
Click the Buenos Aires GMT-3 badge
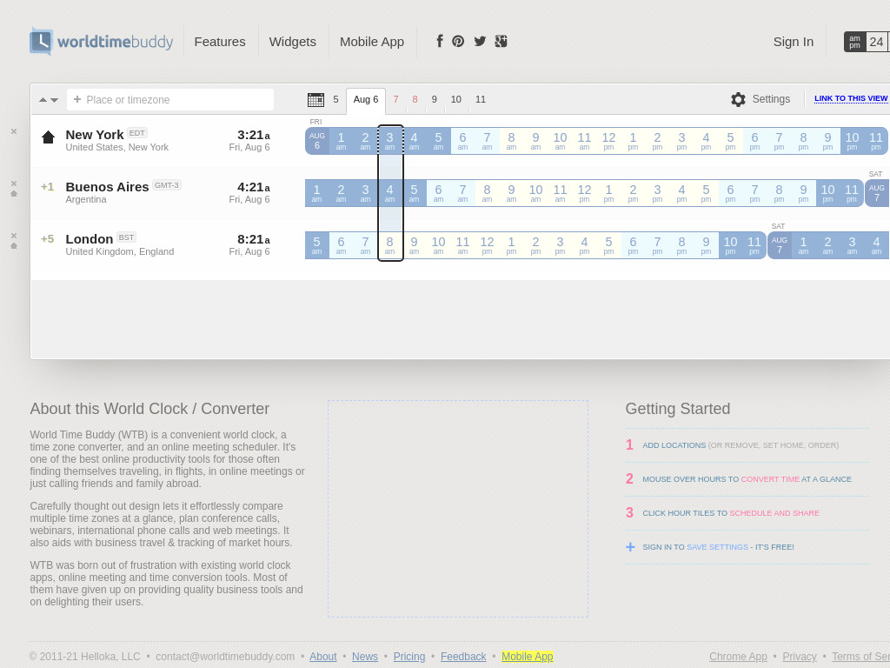click(167, 185)
